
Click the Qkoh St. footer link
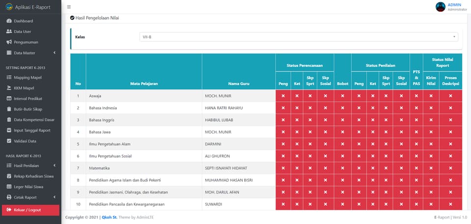[109, 217]
